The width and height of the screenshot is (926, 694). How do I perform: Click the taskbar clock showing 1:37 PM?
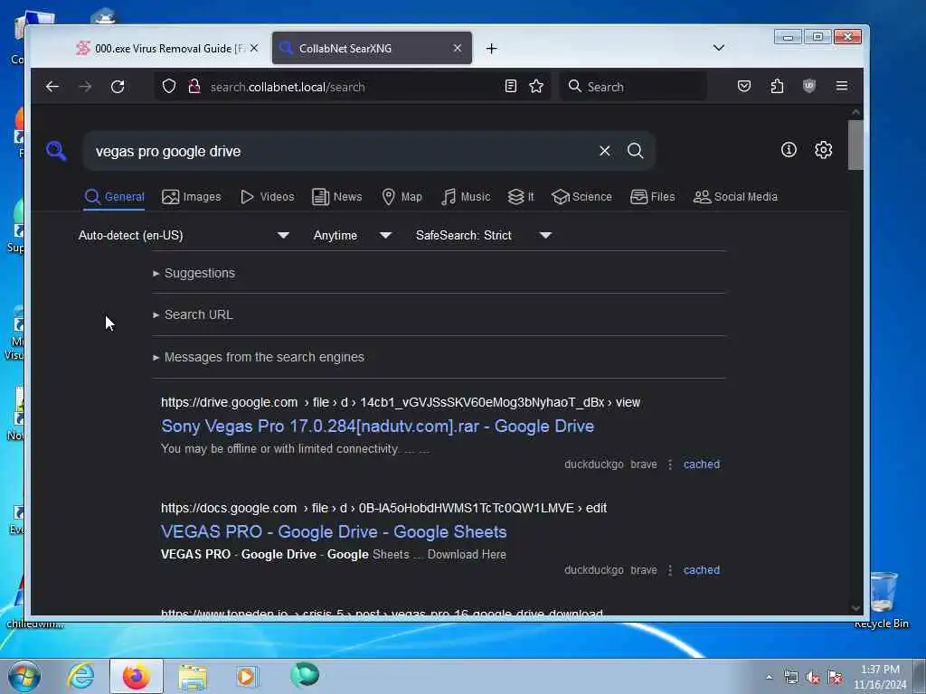pos(880,677)
